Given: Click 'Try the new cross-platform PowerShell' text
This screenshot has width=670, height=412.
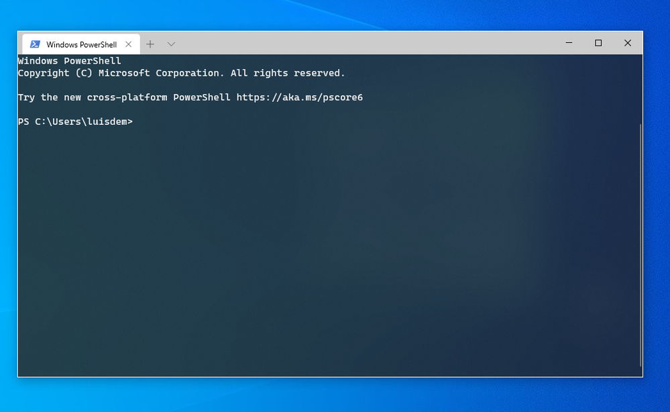Looking at the screenshot, I should click(x=124, y=97).
